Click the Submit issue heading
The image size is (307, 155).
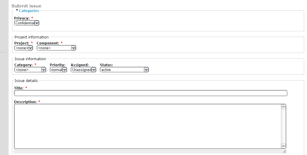coord(26,6)
